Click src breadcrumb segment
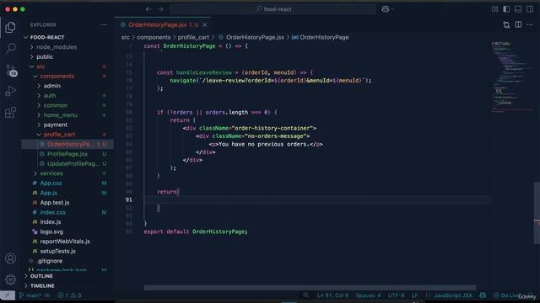The width and height of the screenshot is (540, 303). click(126, 37)
